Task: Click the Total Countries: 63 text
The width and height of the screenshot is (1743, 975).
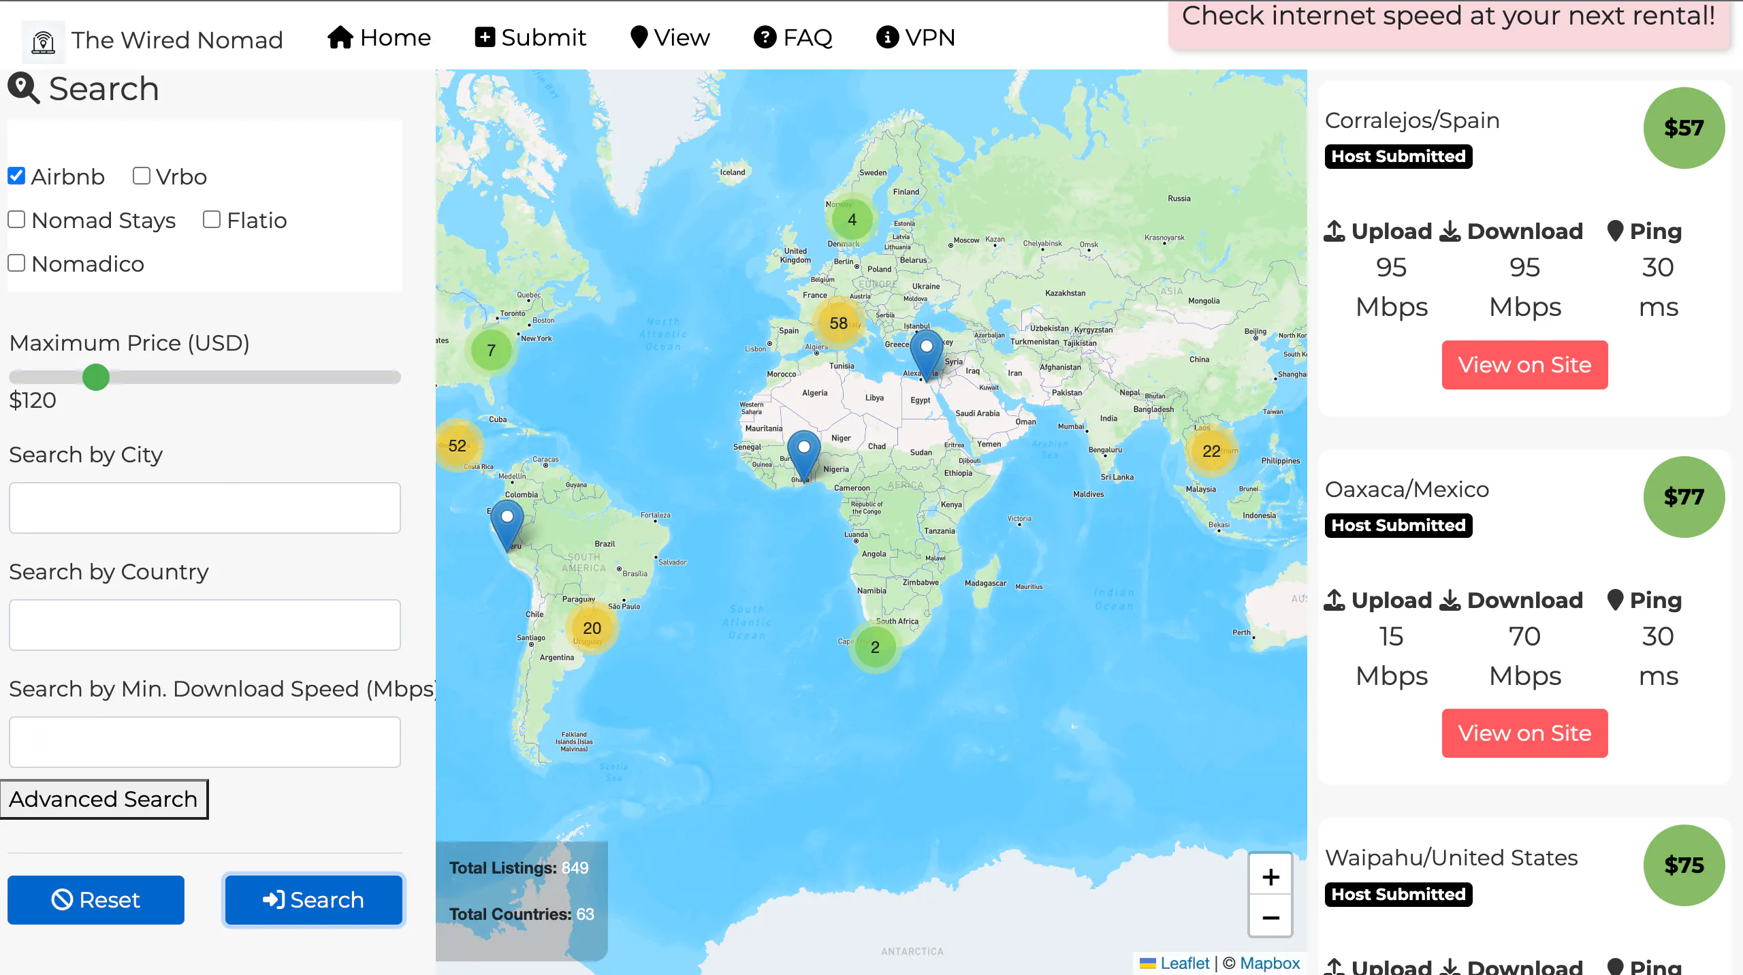Action: [522, 914]
